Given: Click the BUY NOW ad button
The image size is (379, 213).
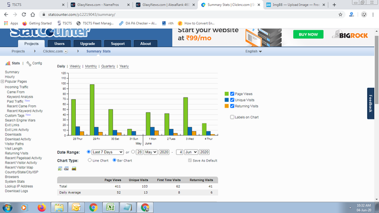Looking at the screenshot, I should 308,34.
